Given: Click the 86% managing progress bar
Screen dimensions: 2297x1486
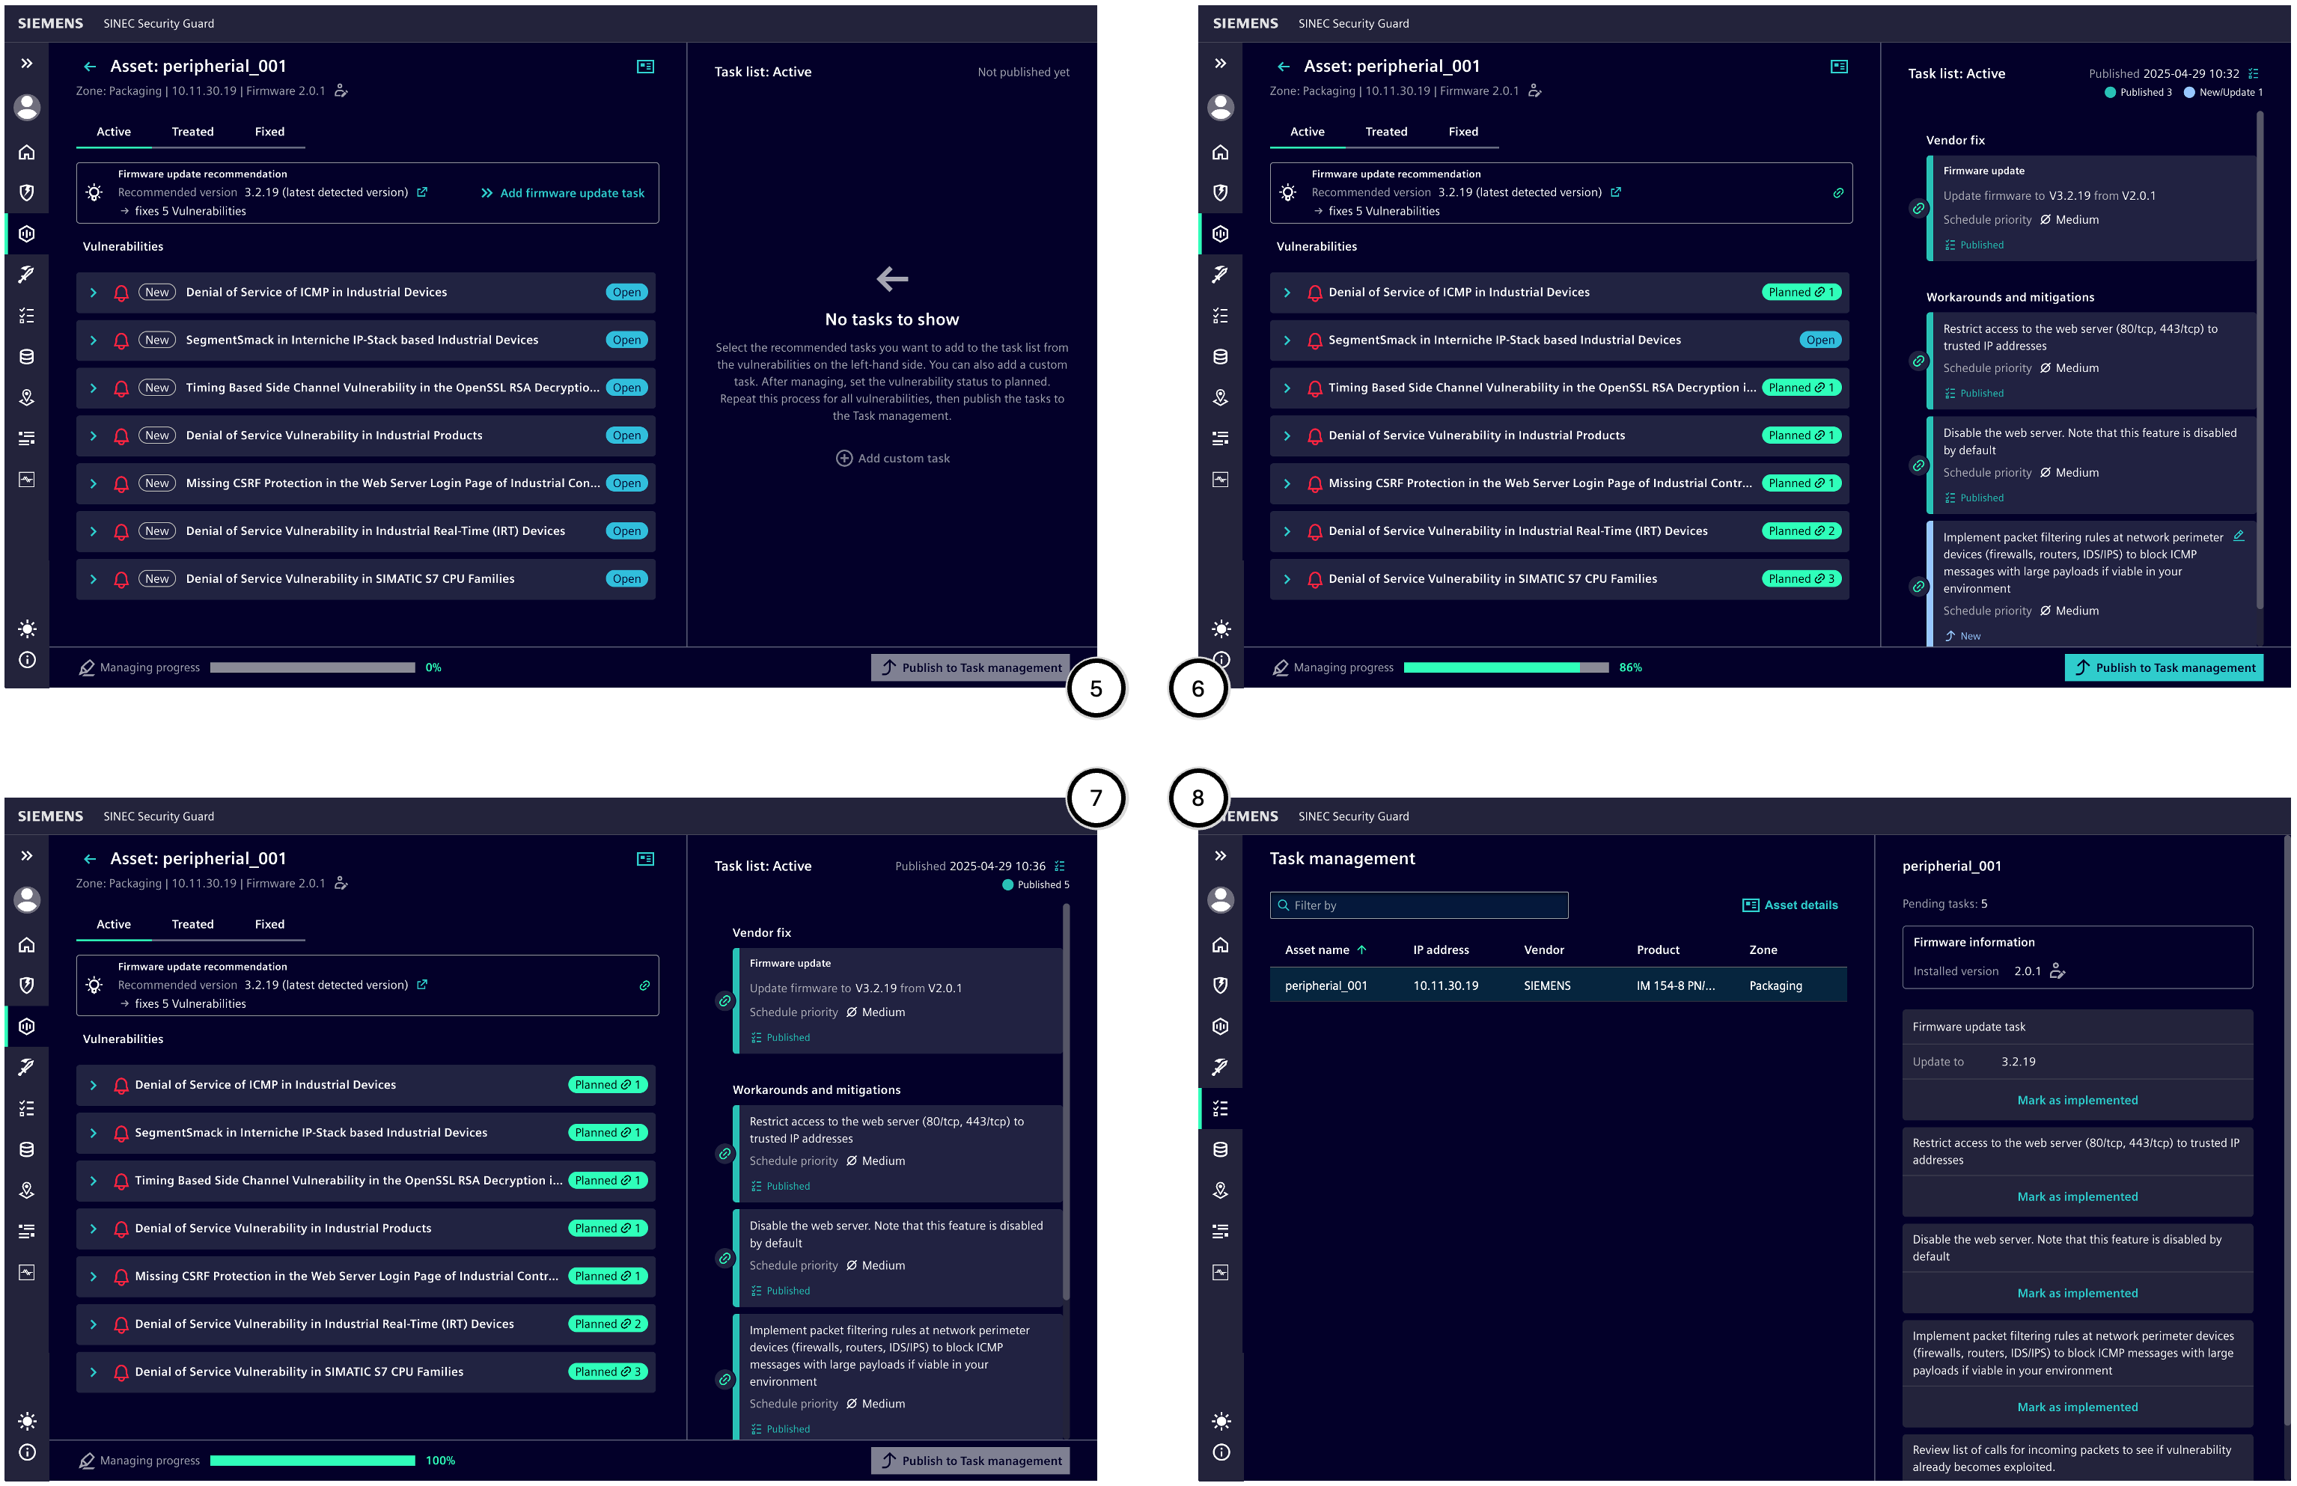Looking at the screenshot, I should [1507, 667].
